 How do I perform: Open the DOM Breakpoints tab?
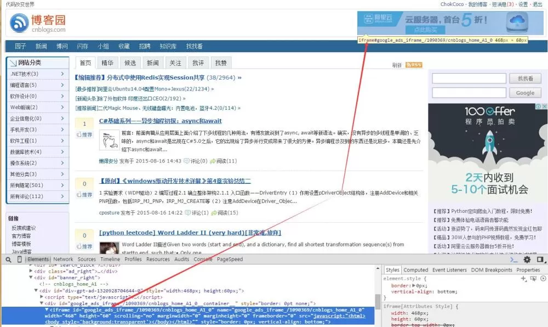[x=492, y=270]
